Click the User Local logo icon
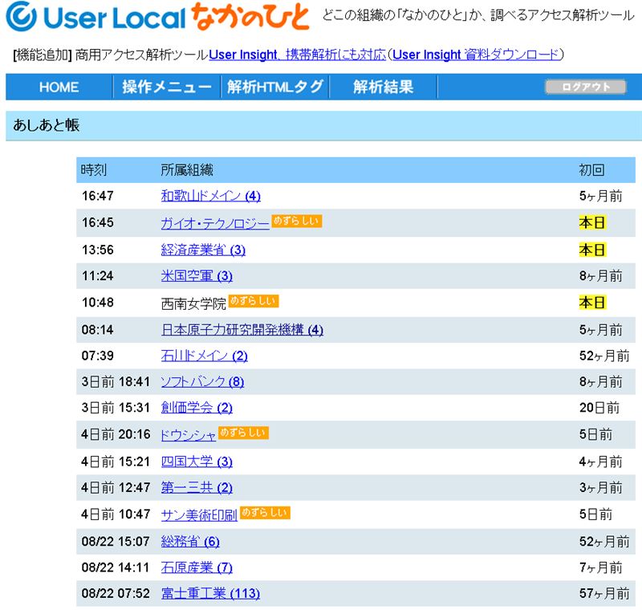Image resolution: width=642 pixels, height=610 pixels. (21, 16)
